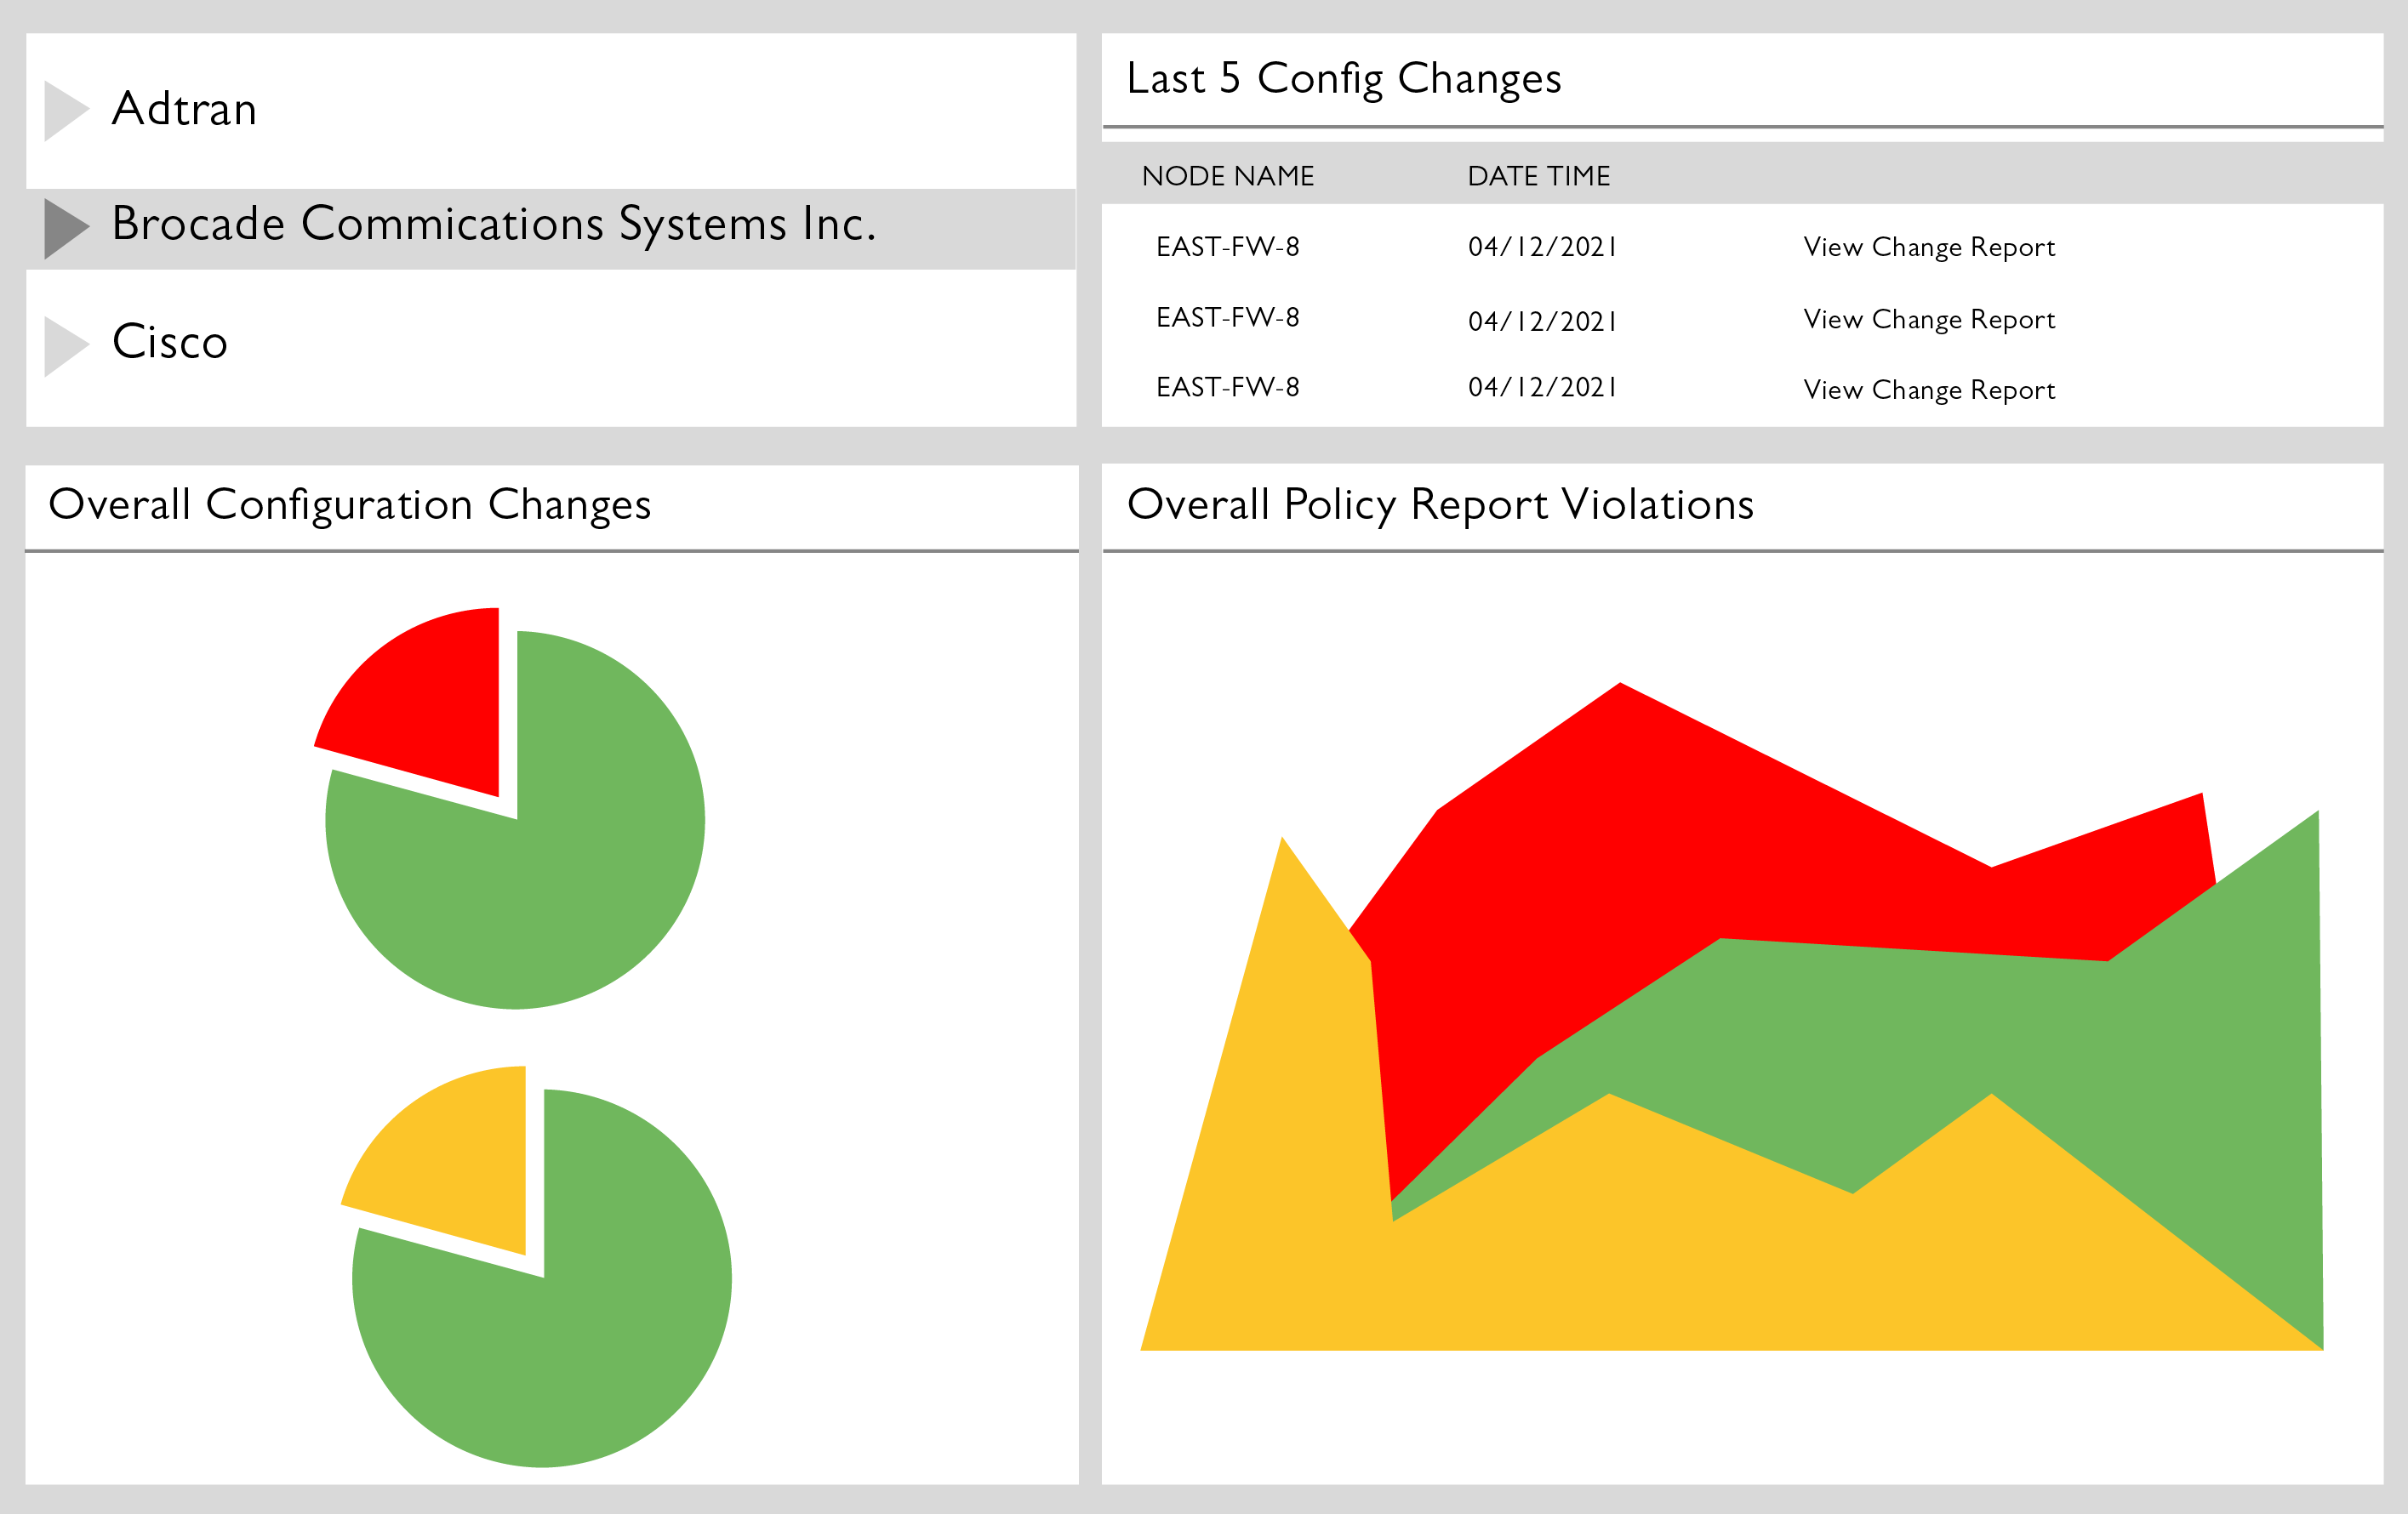The height and width of the screenshot is (1514, 2408).
Task: Click the third row's 04/12/2021 date
Action: click(1542, 388)
